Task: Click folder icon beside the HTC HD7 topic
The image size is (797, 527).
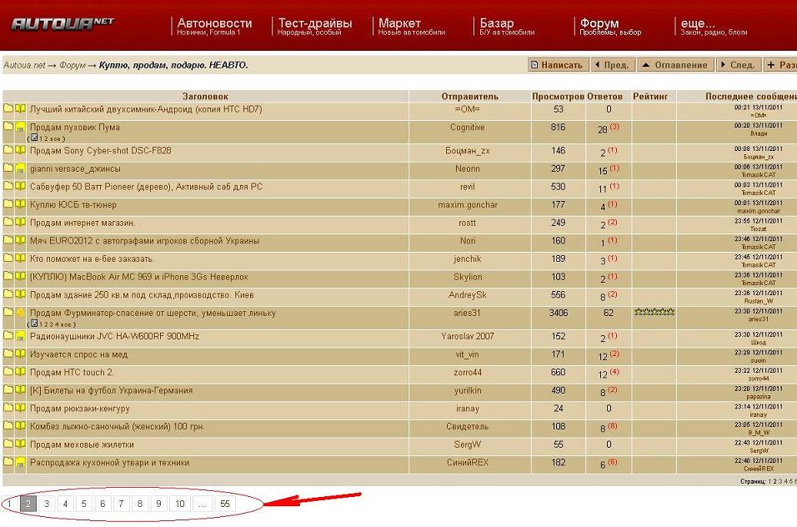Action: pyautogui.click(x=8, y=109)
